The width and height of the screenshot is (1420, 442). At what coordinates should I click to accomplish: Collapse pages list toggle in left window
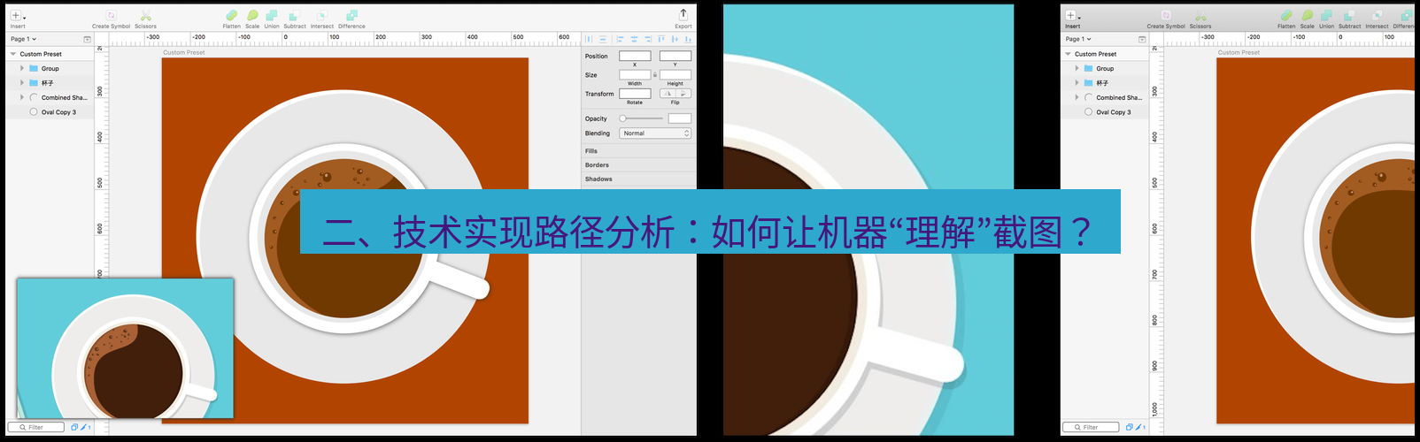click(x=87, y=39)
